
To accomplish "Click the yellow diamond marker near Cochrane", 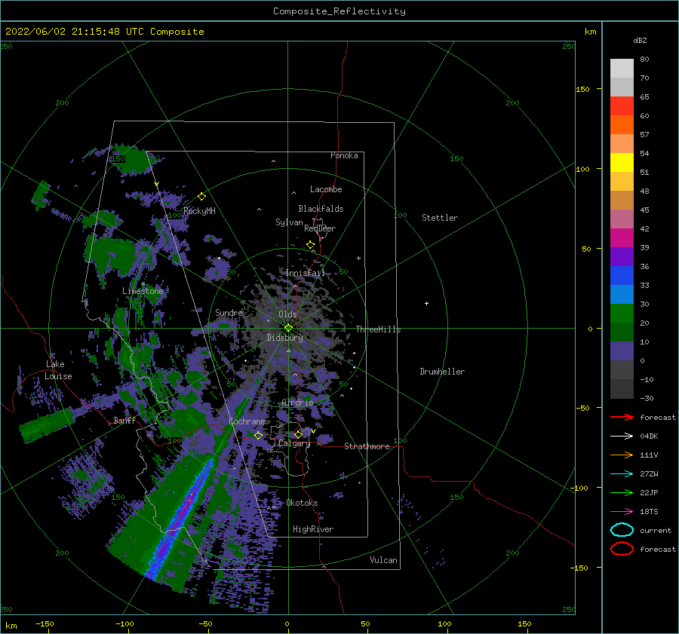I will click(259, 435).
